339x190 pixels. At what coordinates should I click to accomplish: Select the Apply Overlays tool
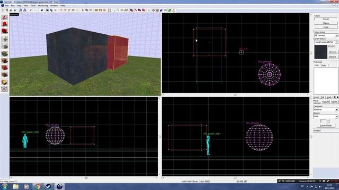click(5, 75)
